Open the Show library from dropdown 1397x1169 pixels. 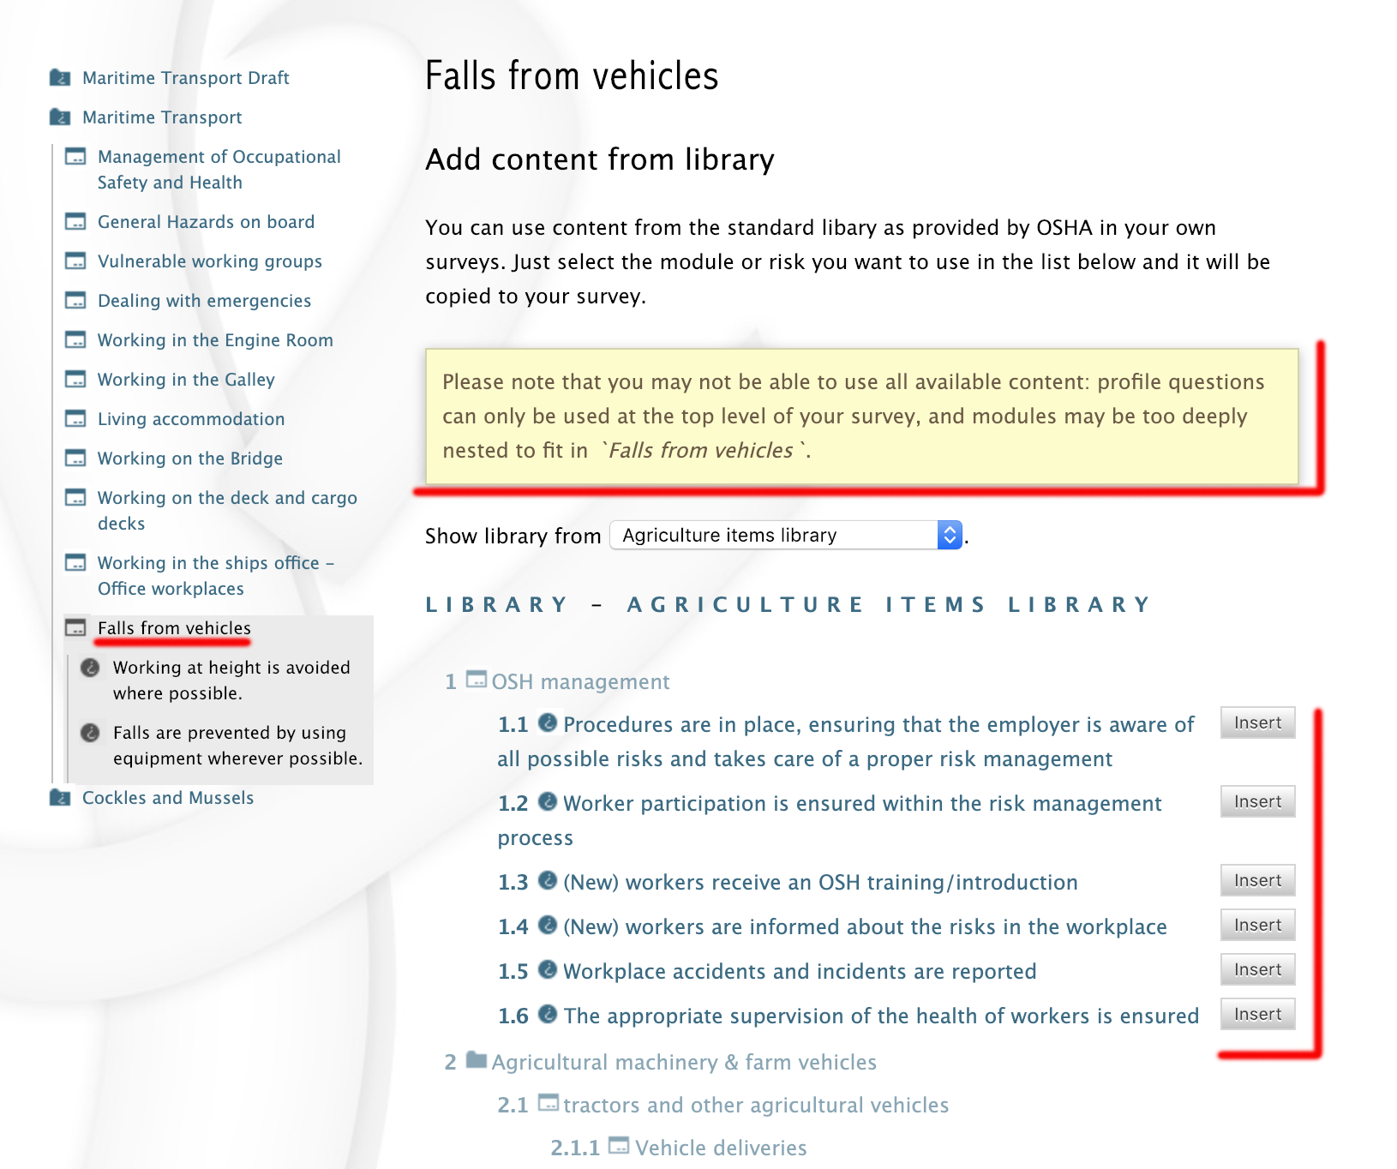(785, 536)
